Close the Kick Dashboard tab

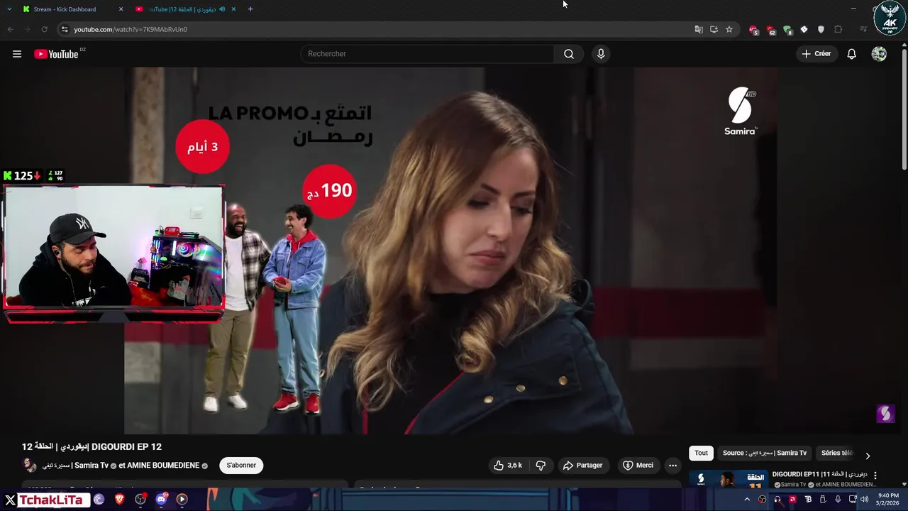click(121, 9)
